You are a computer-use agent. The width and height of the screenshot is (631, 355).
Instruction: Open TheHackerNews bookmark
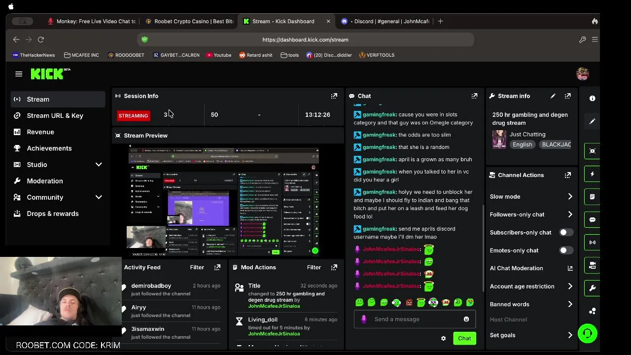tap(34, 55)
